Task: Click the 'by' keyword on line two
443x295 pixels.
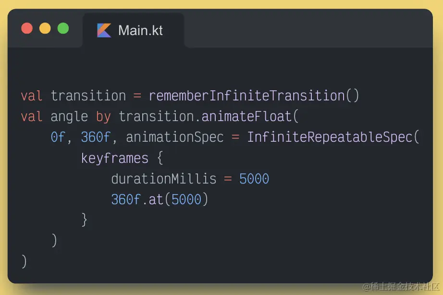Action: [103, 117]
